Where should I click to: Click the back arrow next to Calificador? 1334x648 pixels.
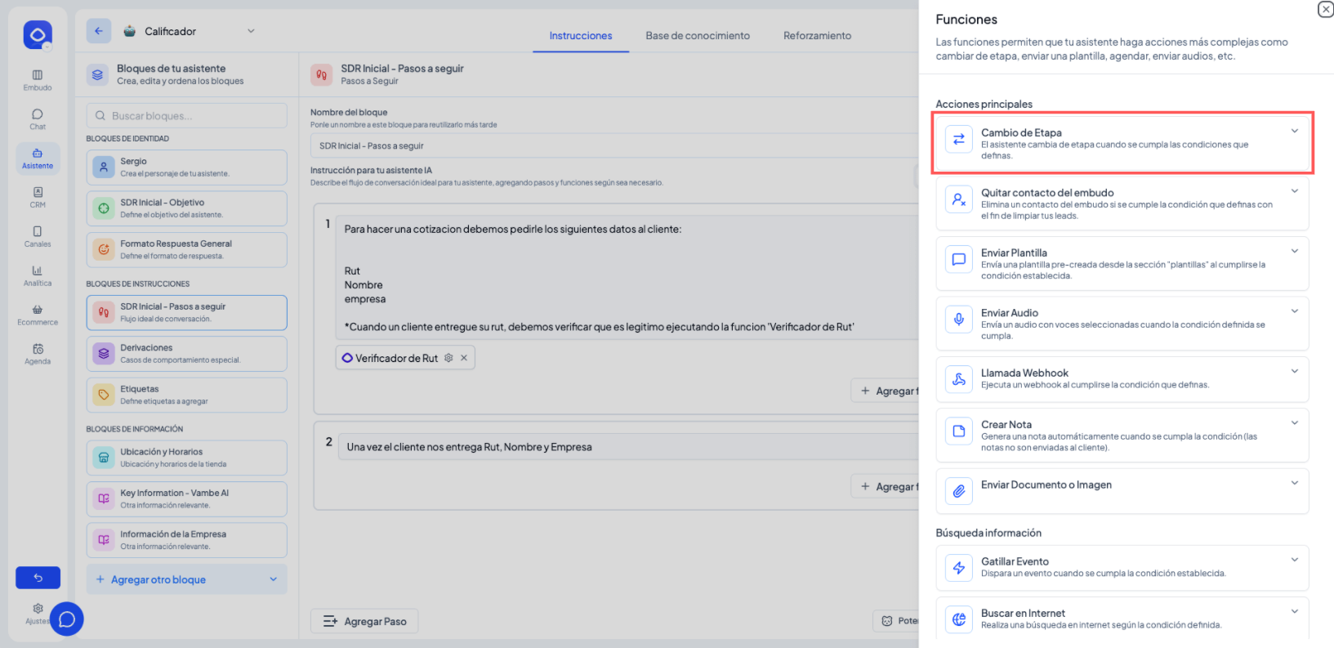tap(99, 31)
